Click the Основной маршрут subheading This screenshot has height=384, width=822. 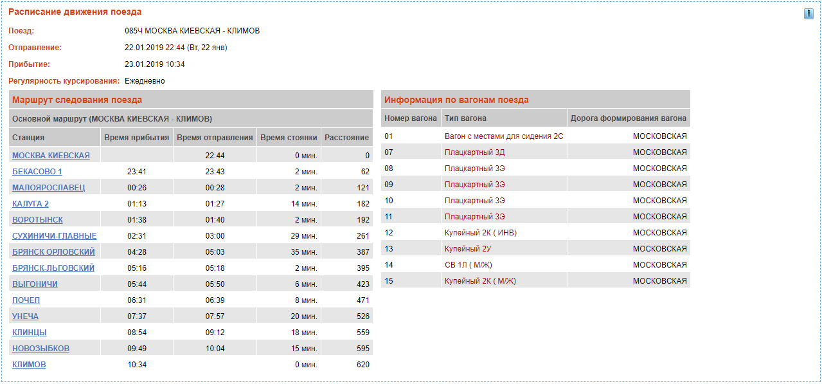[112, 119]
